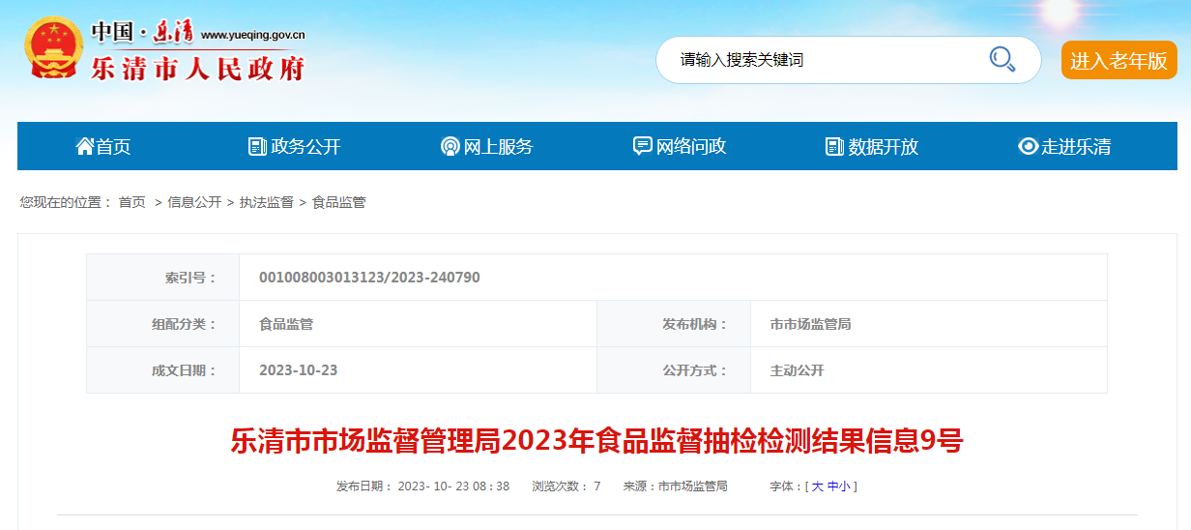Image resolution: width=1191 pixels, height=530 pixels.
Task: Set font size to 小
Action: pyautogui.click(x=845, y=486)
